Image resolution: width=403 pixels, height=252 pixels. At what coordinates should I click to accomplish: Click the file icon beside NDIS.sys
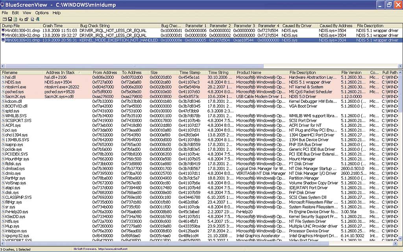click(x=3, y=82)
